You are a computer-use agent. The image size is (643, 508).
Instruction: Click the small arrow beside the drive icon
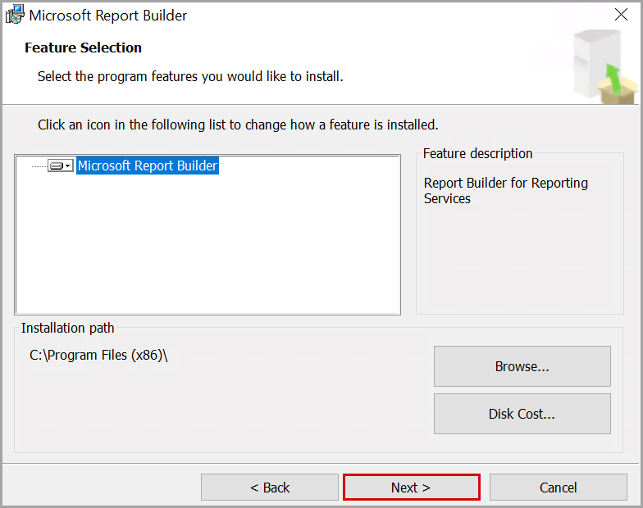point(69,166)
